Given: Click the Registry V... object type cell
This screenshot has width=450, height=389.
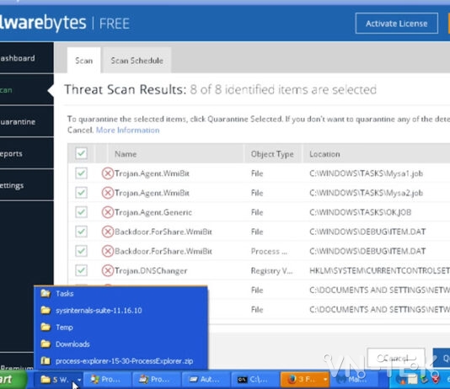Looking at the screenshot, I should point(271,270).
